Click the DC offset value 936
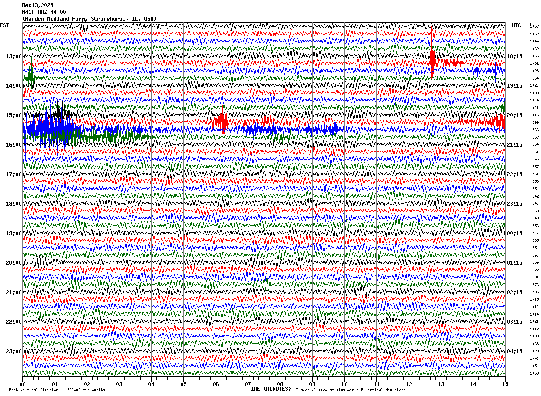The height and width of the screenshot is (396, 541). (x=535, y=130)
